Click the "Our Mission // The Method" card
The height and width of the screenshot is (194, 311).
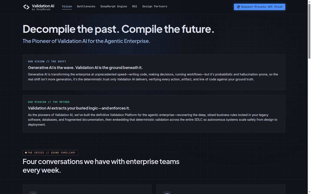(154, 114)
